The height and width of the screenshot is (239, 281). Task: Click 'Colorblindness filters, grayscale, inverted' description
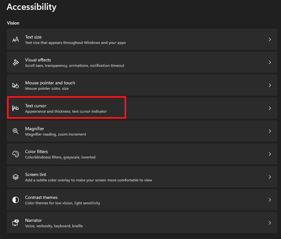tap(60, 157)
